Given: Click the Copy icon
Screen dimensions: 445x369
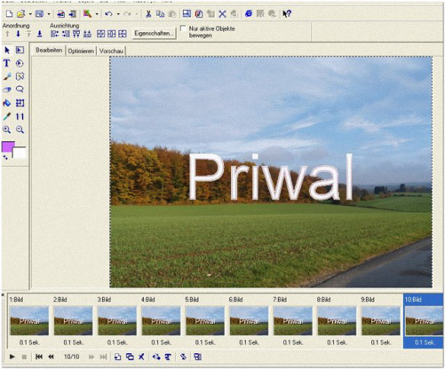Looking at the screenshot, I should tap(160, 13).
